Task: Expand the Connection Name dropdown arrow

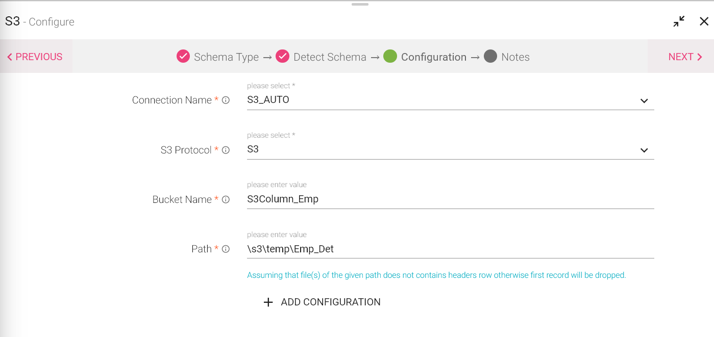Action: coord(644,101)
